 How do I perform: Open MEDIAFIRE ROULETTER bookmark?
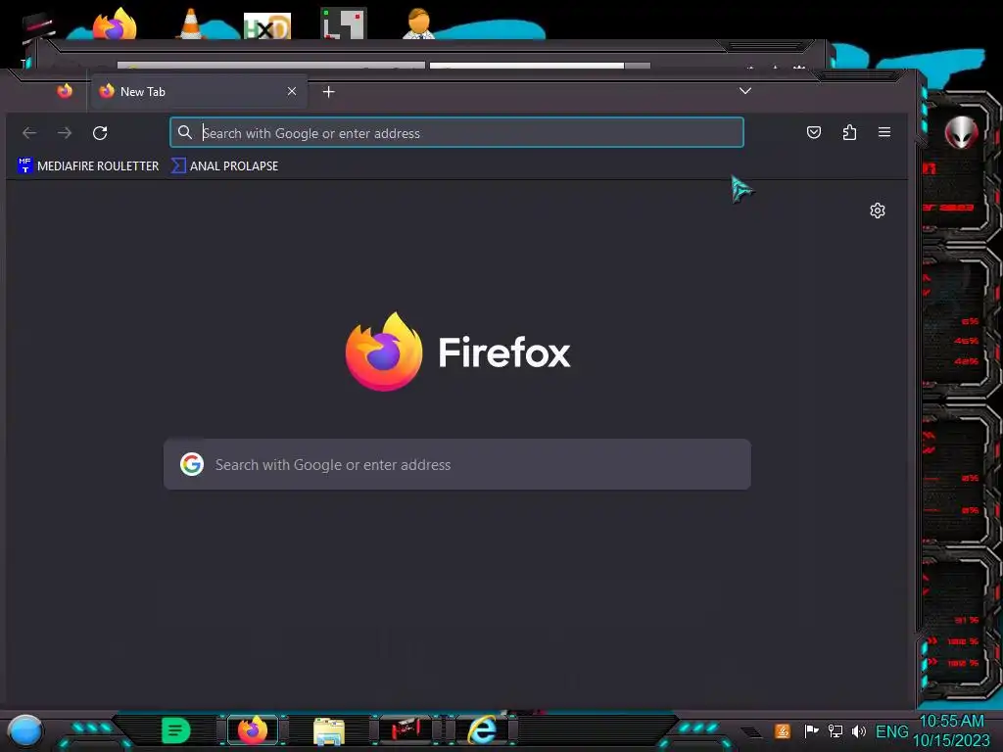pyautogui.click(x=88, y=165)
